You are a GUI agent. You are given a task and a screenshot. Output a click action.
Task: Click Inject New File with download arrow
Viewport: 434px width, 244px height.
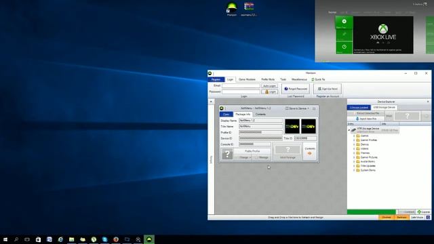click(x=366, y=119)
